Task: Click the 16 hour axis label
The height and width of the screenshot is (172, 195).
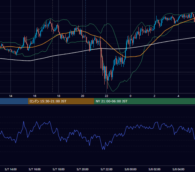Action: tap(35, 96)
